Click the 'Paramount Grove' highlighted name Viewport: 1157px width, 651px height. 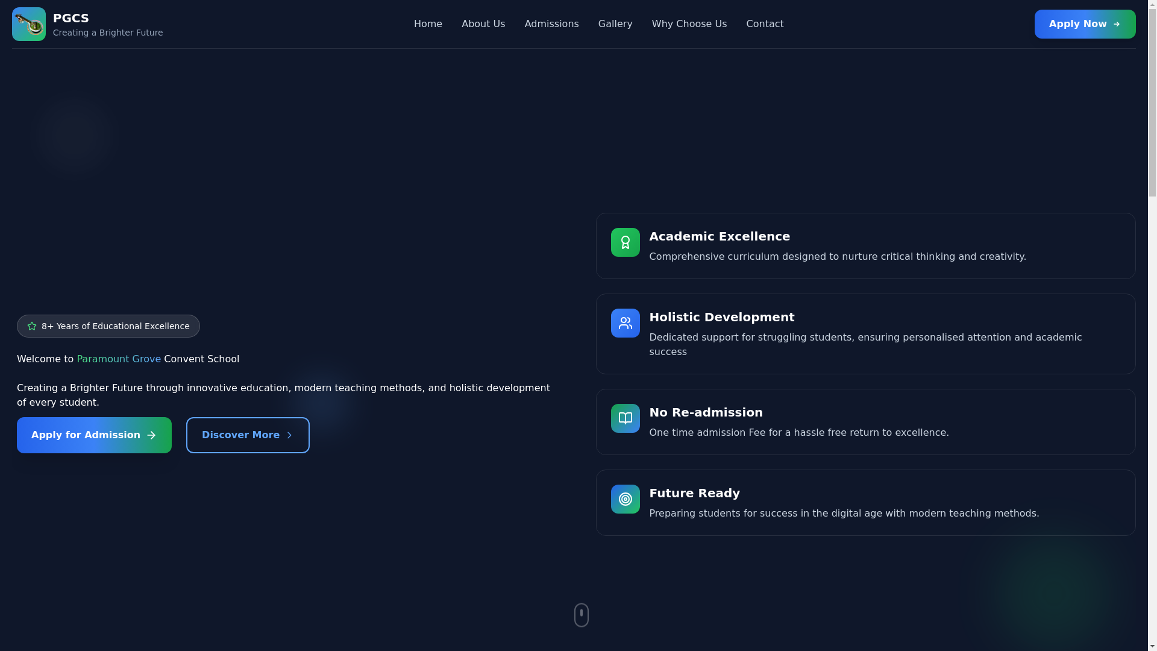[x=119, y=359]
